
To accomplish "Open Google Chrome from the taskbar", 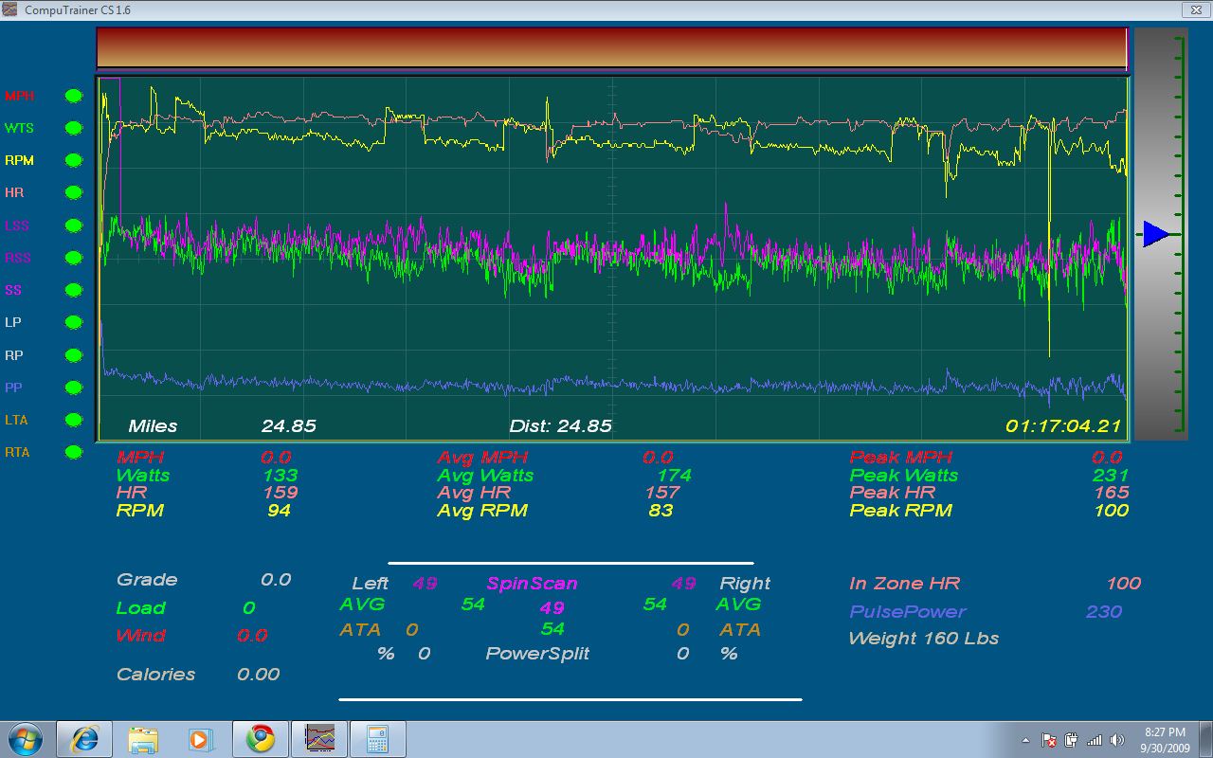I will (261, 739).
